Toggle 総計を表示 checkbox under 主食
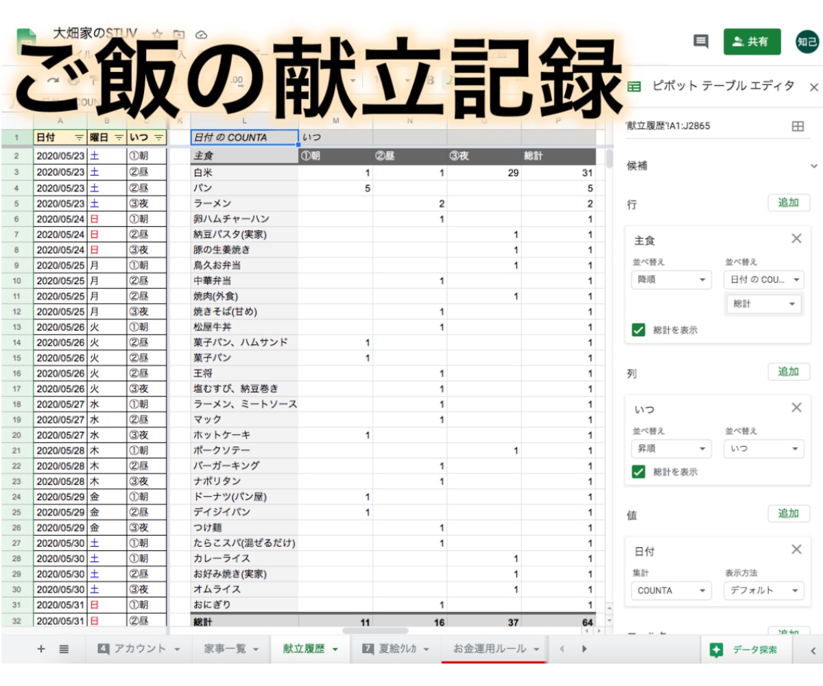 point(639,330)
